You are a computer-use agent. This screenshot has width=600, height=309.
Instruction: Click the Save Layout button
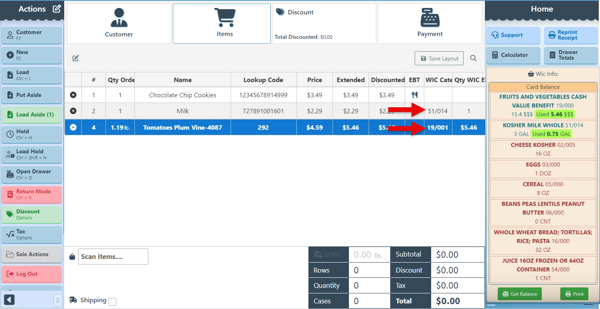[x=439, y=58]
